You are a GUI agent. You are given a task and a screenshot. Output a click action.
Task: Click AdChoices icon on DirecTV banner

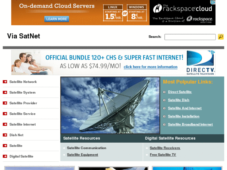click(x=213, y=52)
